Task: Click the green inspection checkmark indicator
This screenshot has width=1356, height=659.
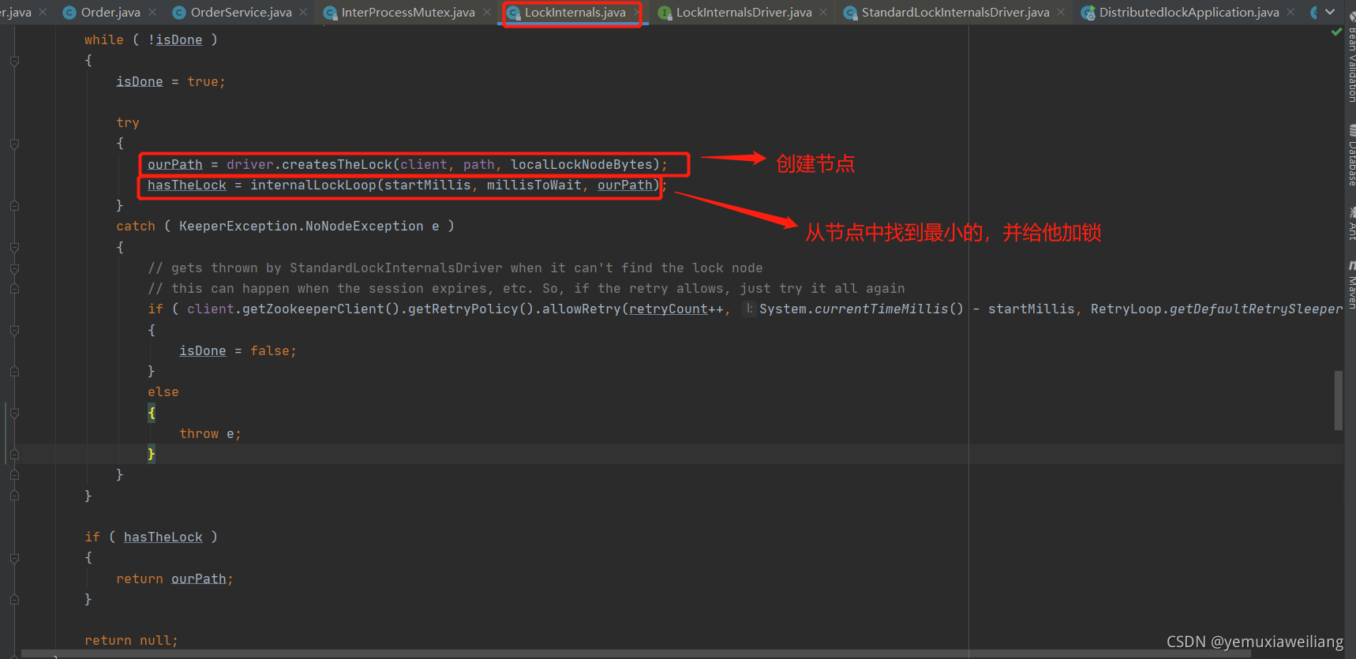Action: point(1336,32)
